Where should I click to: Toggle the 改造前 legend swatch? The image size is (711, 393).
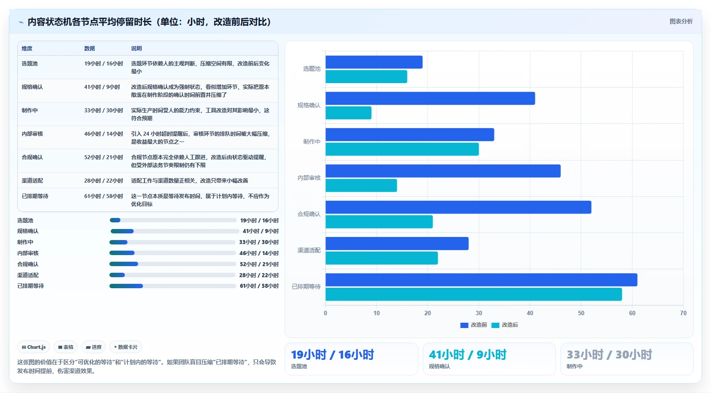click(464, 325)
